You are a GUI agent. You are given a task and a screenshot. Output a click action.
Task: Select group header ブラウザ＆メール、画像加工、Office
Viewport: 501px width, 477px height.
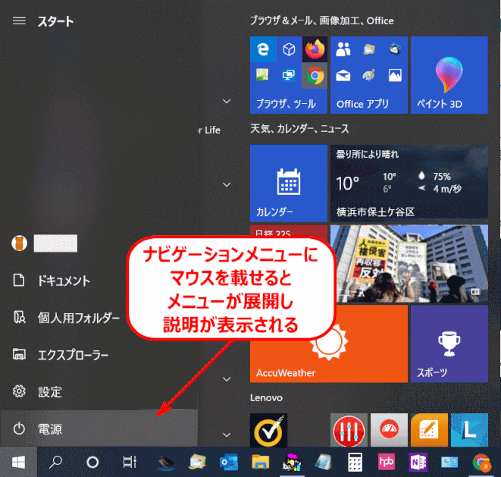(x=322, y=20)
